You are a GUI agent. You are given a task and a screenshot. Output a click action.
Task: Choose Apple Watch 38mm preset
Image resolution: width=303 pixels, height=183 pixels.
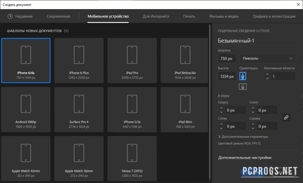[x=79, y=159]
